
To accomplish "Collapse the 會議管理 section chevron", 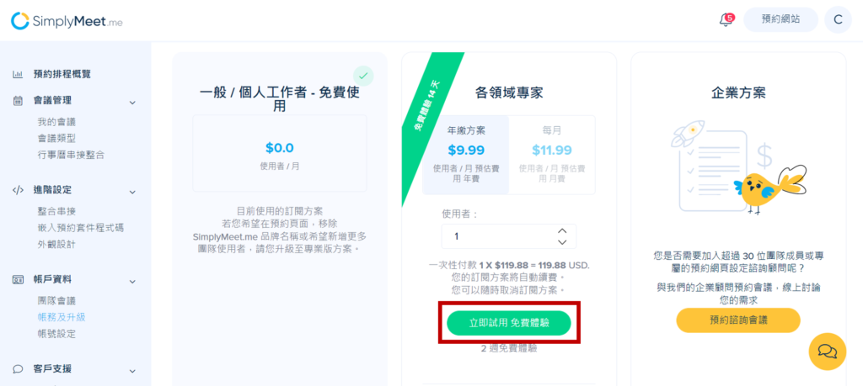I will [x=132, y=102].
